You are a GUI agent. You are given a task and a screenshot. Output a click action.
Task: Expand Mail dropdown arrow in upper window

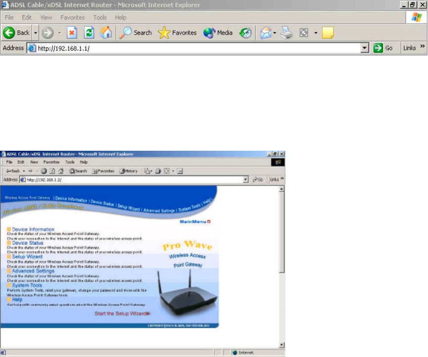pos(275,33)
